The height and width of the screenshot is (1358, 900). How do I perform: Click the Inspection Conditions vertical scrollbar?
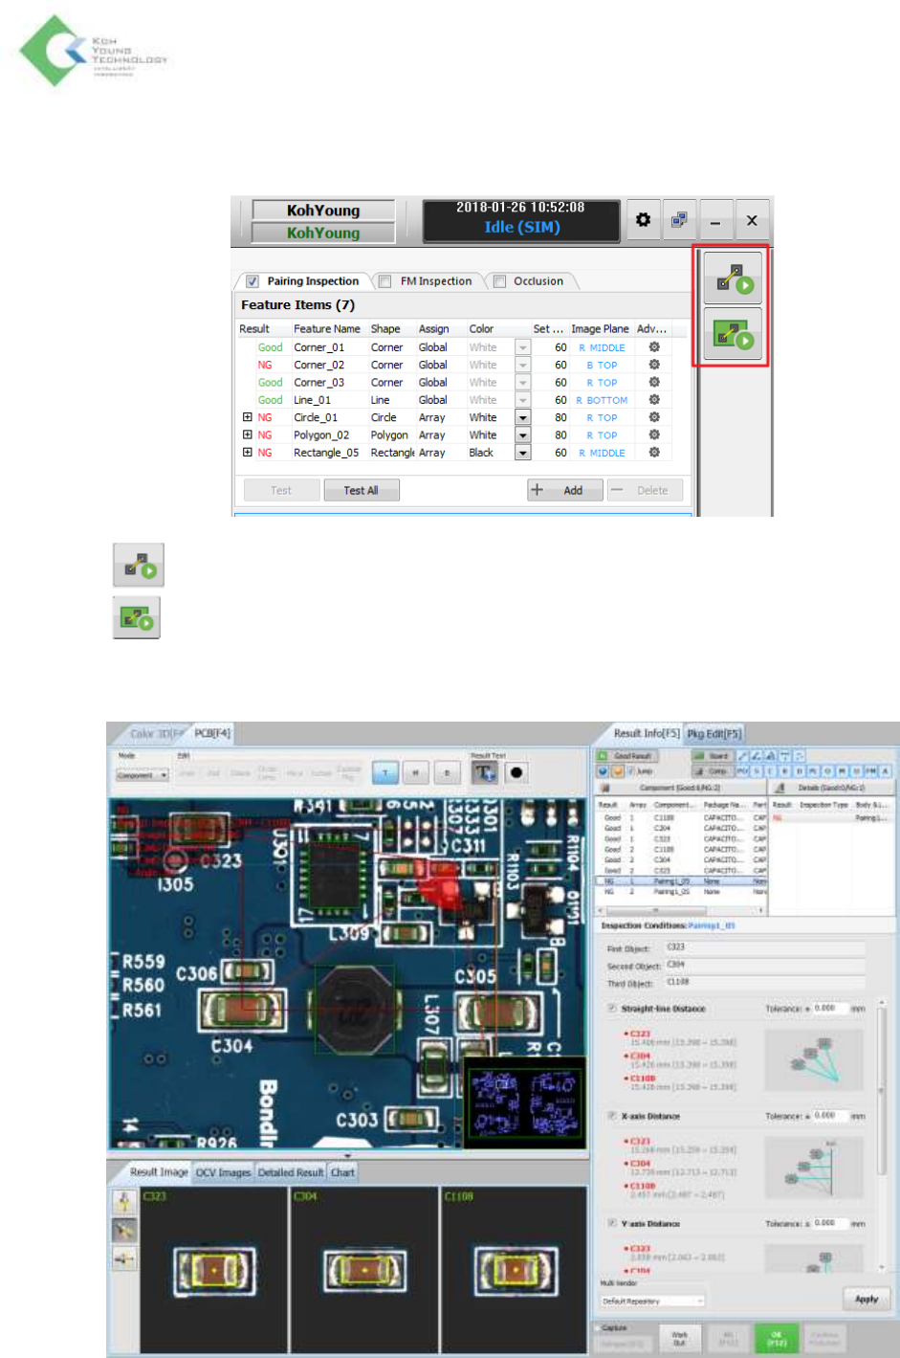(x=882, y=1134)
